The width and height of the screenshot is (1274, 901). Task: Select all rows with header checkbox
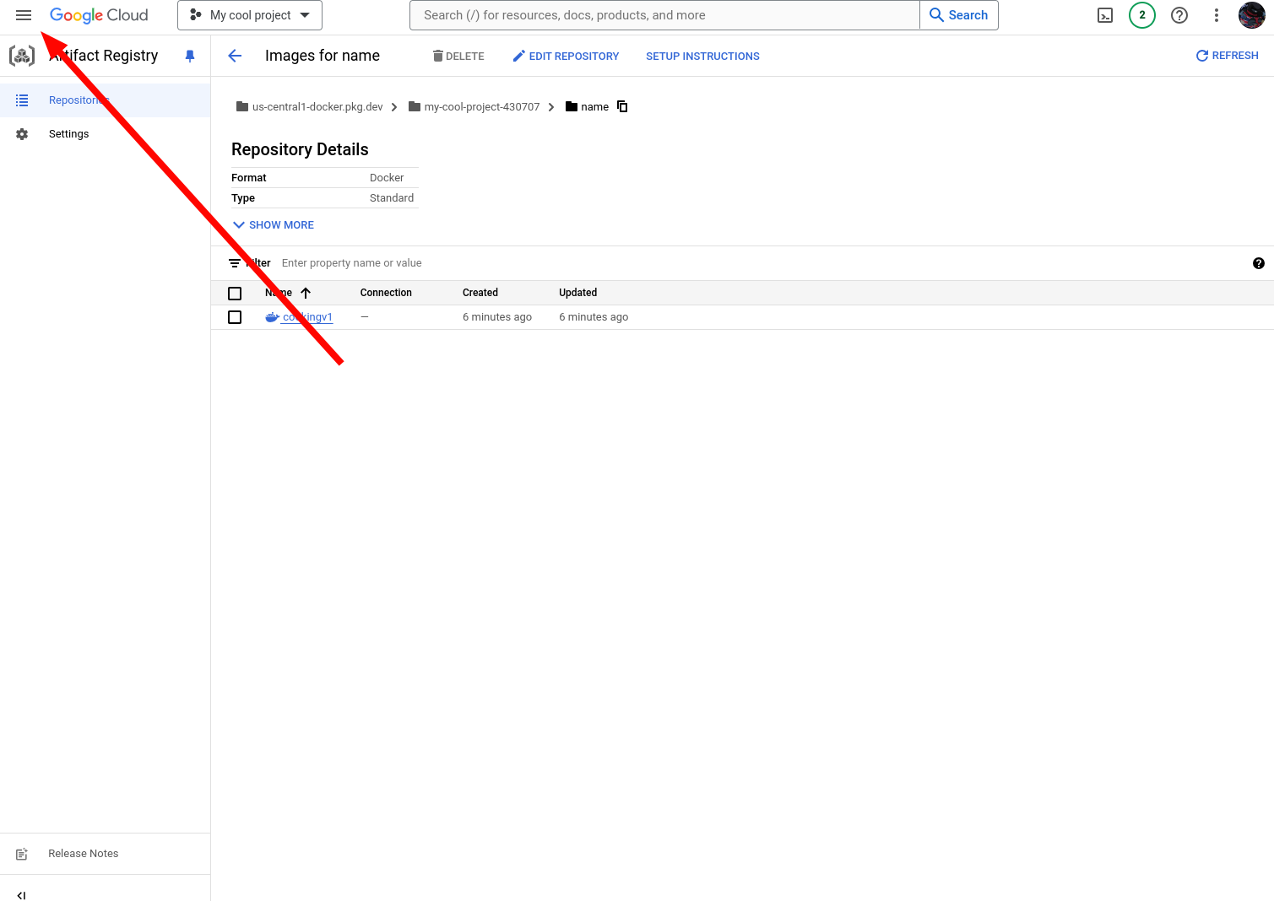[235, 294]
